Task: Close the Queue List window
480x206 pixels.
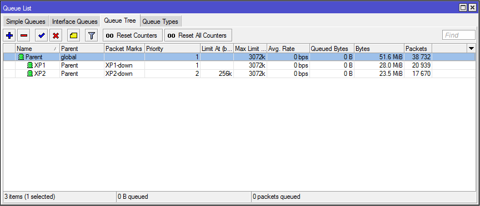Action: [x=472, y=8]
